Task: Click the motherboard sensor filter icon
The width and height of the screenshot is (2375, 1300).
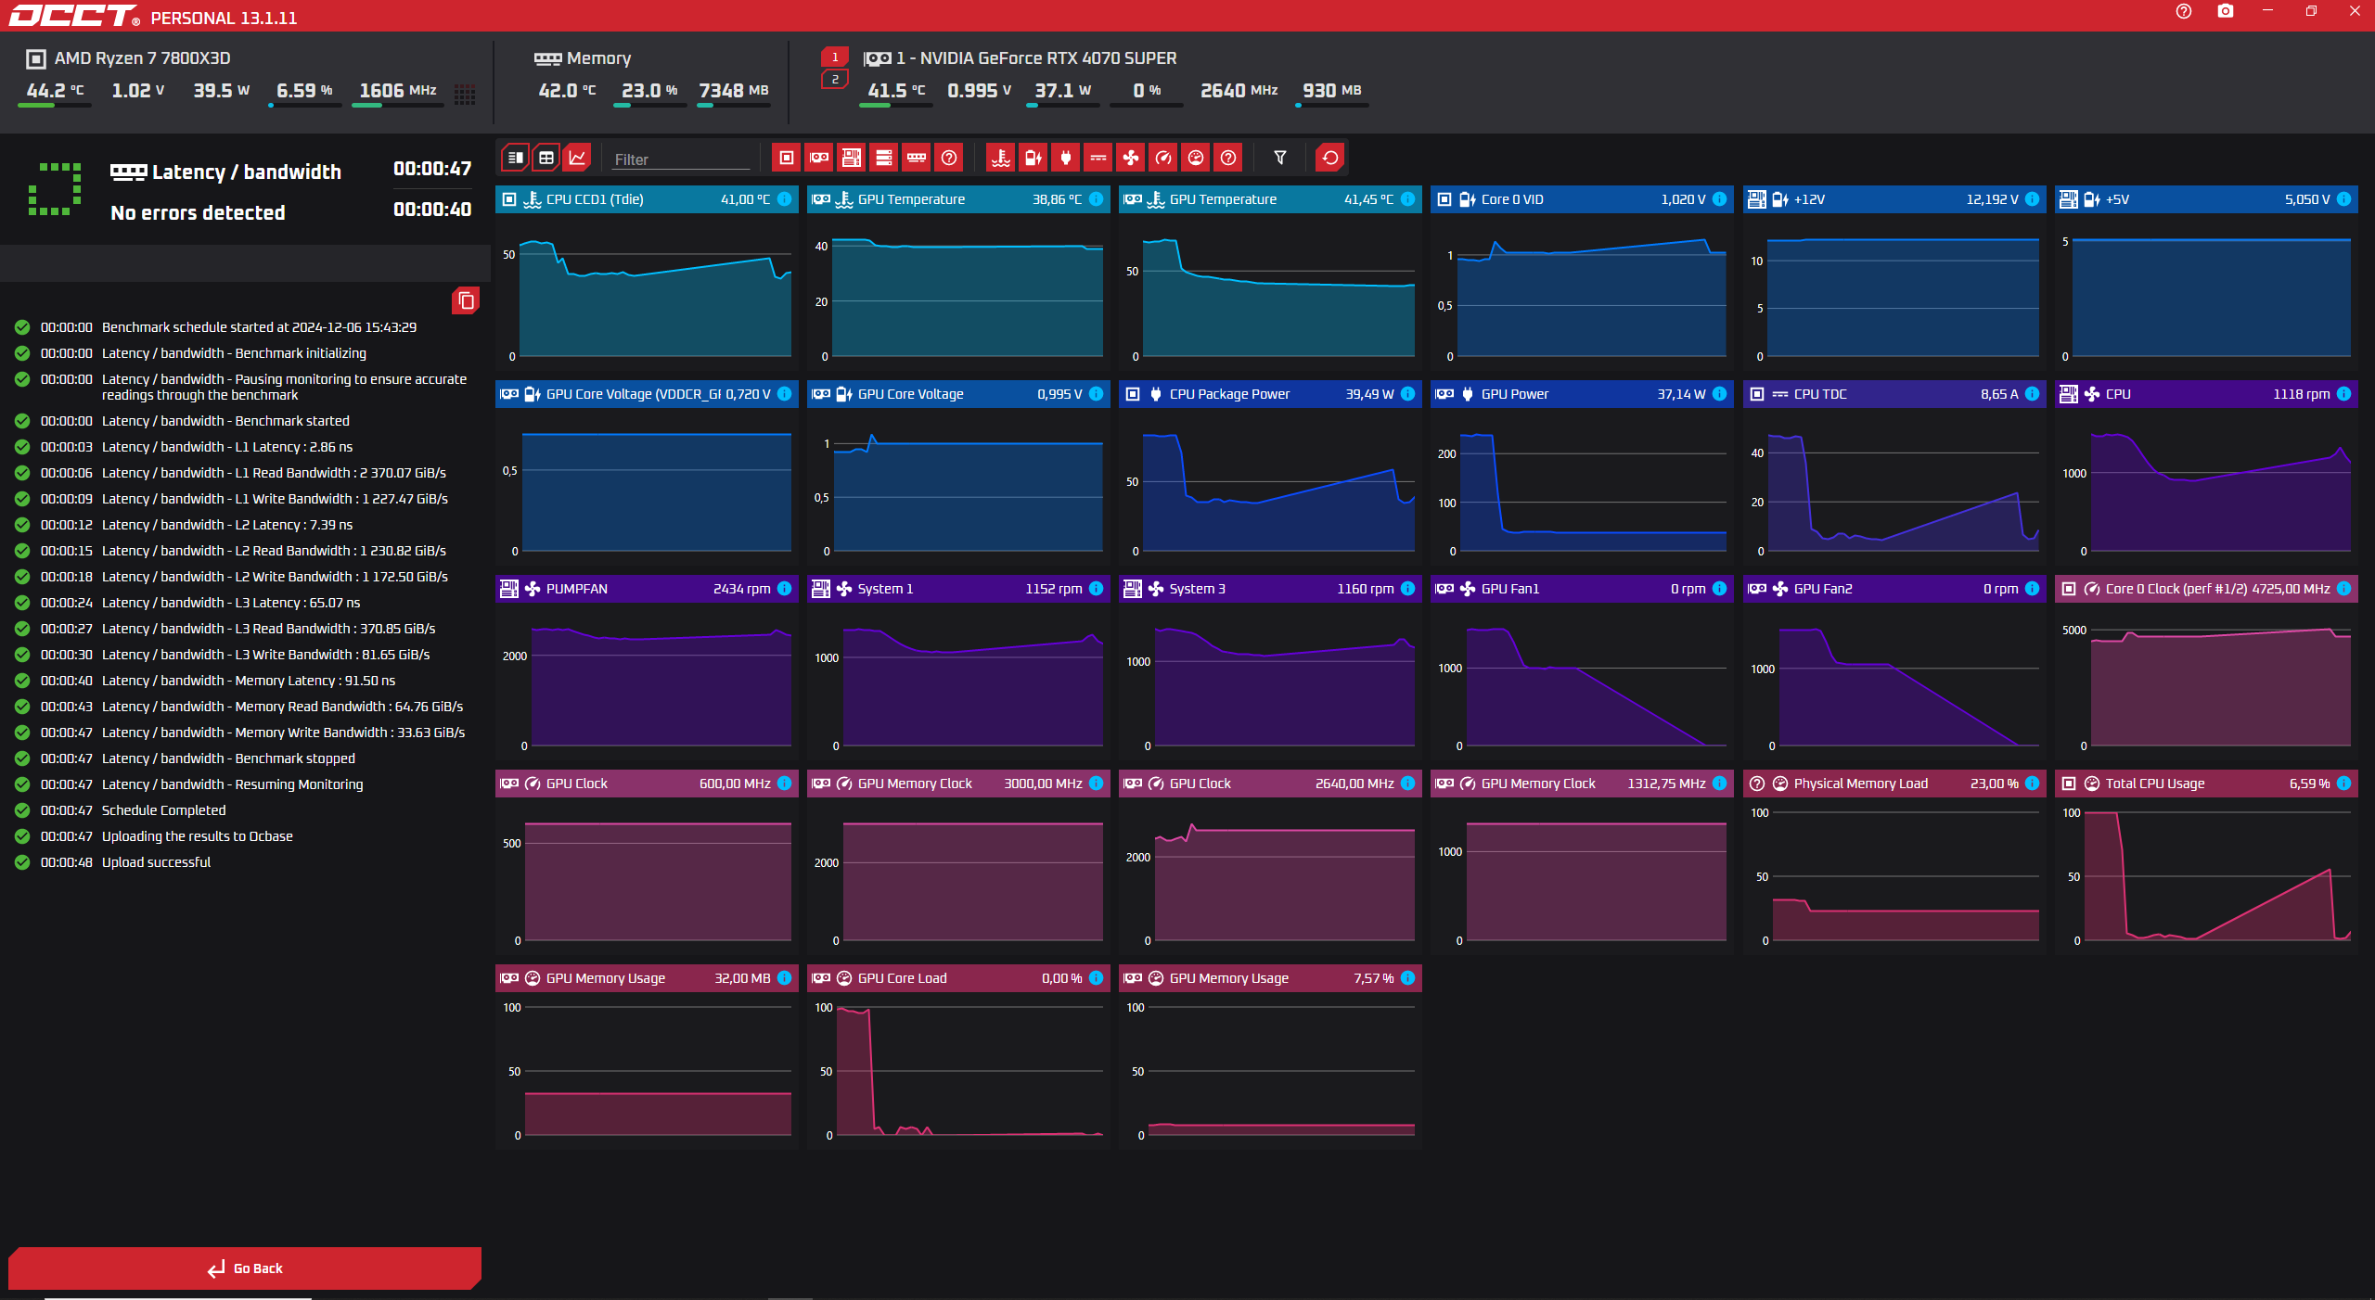Action: pyautogui.click(x=851, y=158)
